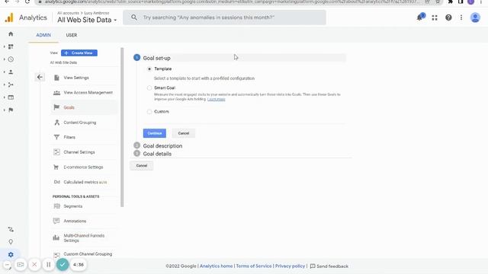
Task: Open the Privacy policy link
Action: (290, 266)
